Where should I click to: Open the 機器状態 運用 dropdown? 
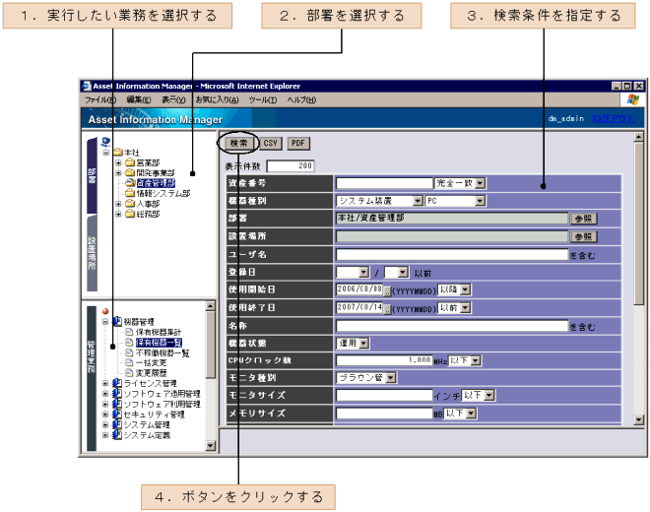tap(364, 343)
